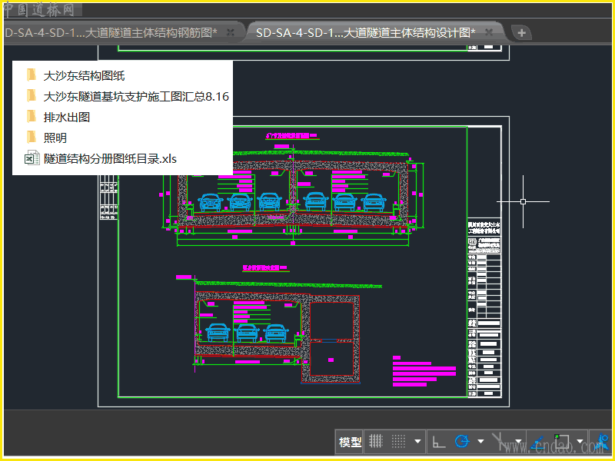Screen dimensions: 615x461
Task: Open a new drawing tab with plus button
Action: (x=522, y=32)
